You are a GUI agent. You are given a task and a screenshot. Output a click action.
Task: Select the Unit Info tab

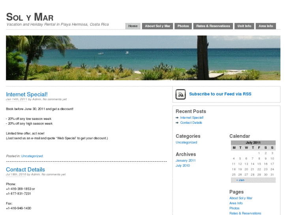click(x=244, y=26)
